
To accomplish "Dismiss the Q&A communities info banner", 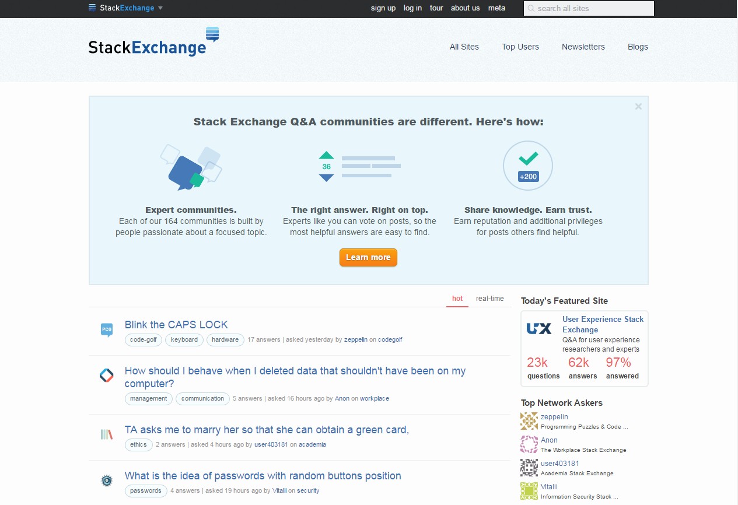I will pyautogui.click(x=638, y=107).
